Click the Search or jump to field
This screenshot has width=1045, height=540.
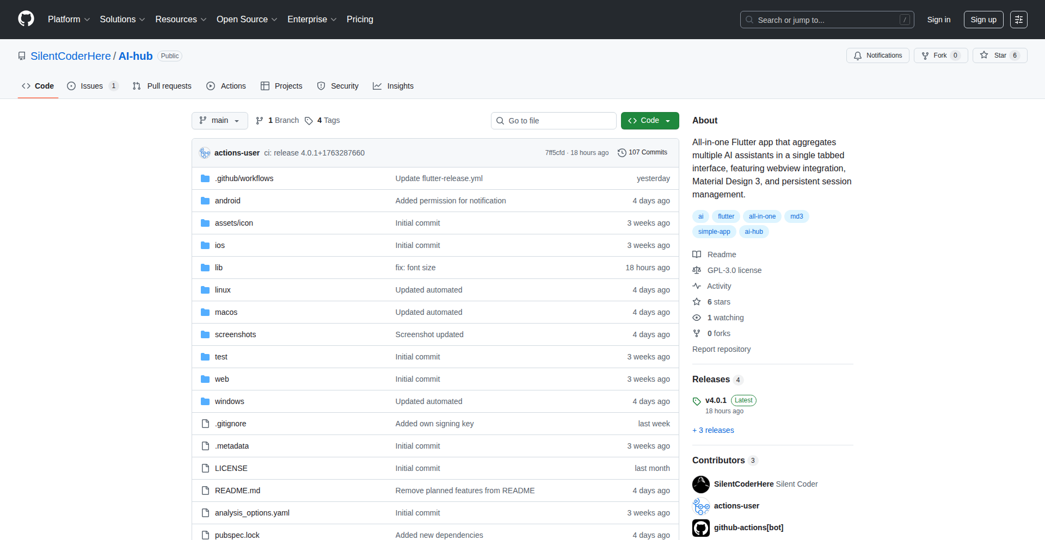(827, 20)
